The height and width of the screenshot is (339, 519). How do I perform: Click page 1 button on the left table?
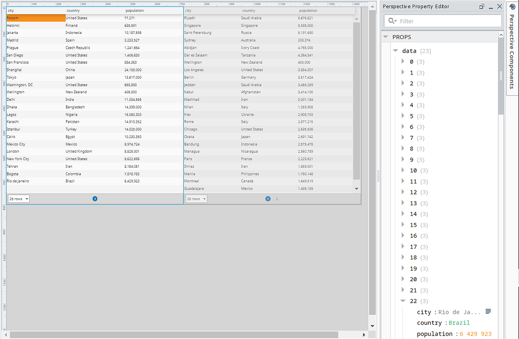(95, 199)
